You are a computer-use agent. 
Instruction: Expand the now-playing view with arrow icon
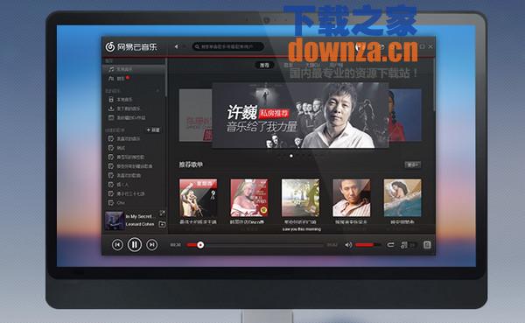pyautogui.click(x=162, y=213)
